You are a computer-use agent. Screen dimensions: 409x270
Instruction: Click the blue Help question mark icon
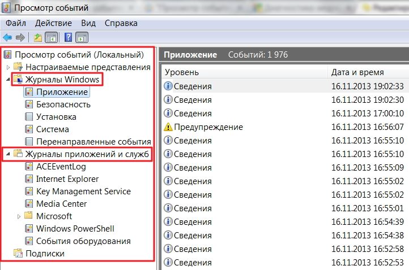(x=69, y=37)
